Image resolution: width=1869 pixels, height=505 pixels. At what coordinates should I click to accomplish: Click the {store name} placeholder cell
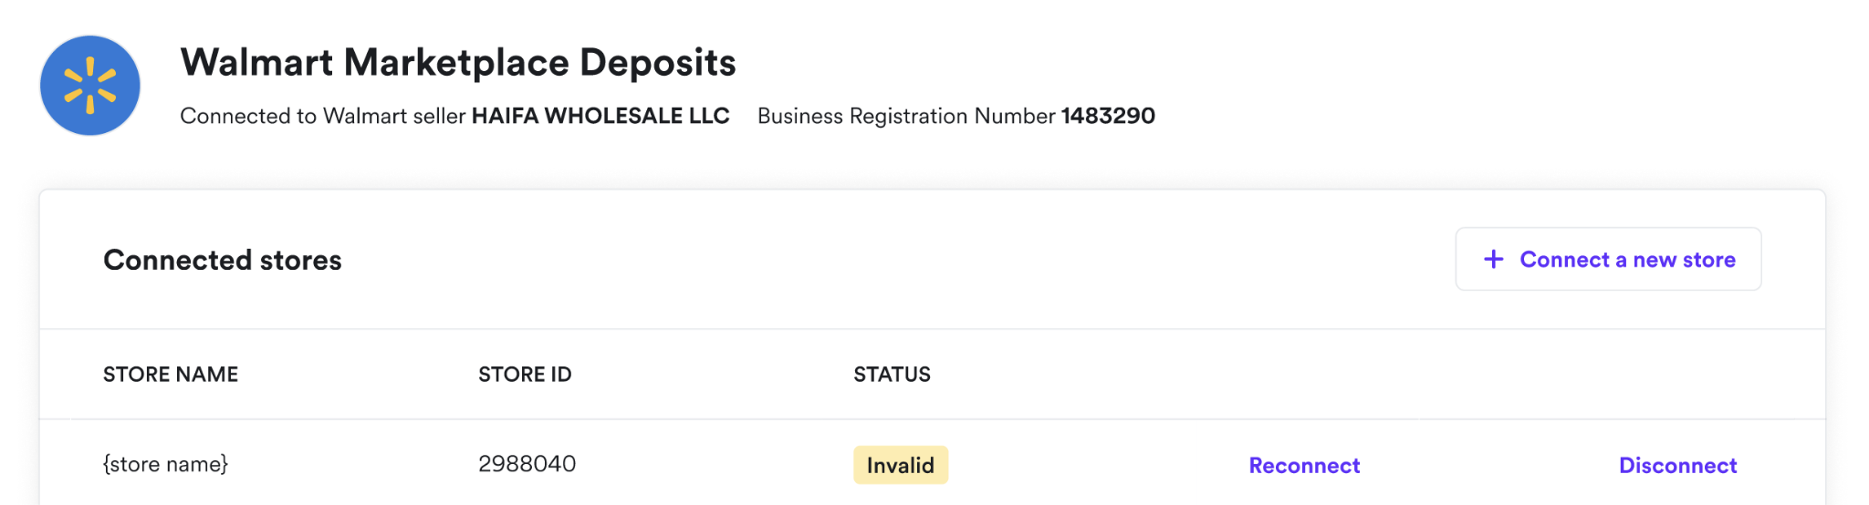[x=165, y=464]
